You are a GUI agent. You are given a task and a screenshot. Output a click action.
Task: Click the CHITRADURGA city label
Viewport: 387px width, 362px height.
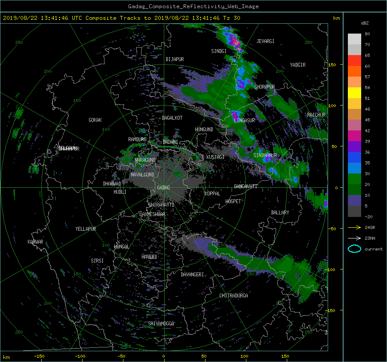pyautogui.click(x=233, y=296)
